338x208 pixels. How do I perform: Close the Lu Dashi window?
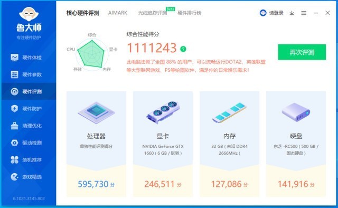pyautogui.click(x=327, y=13)
